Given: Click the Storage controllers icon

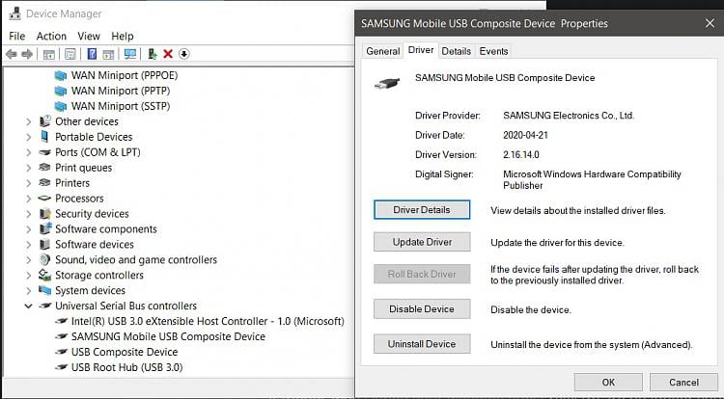Looking at the screenshot, I should tap(44, 275).
